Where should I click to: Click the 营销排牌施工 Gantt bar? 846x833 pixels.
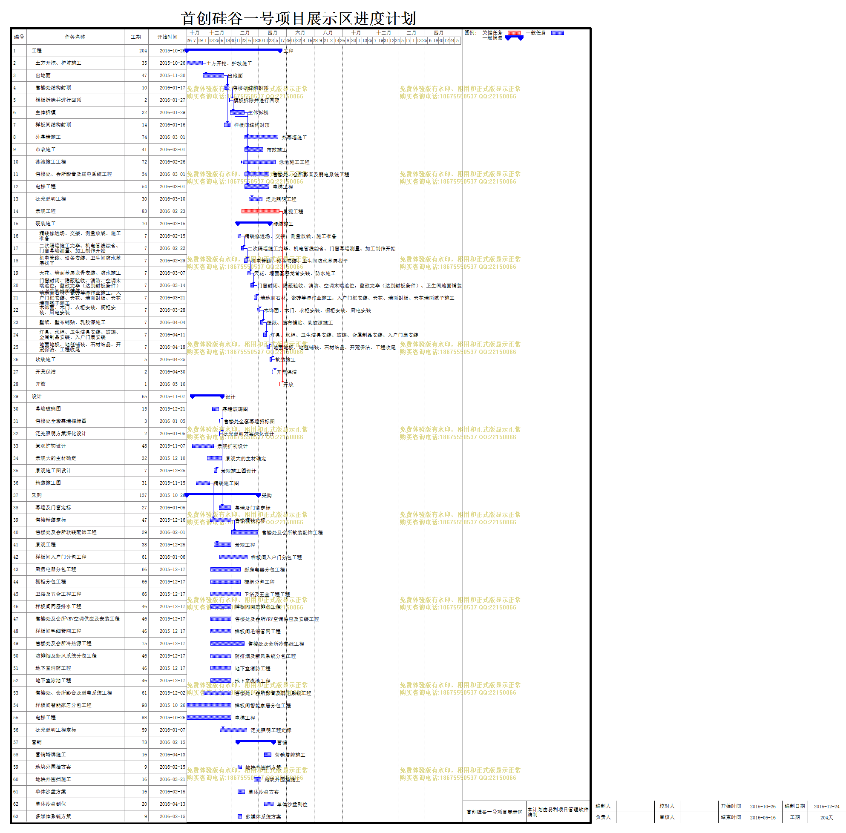[x=268, y=755]
